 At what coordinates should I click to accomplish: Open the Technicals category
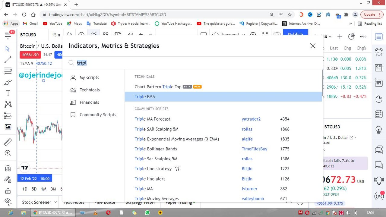click(x=90, y=90)
